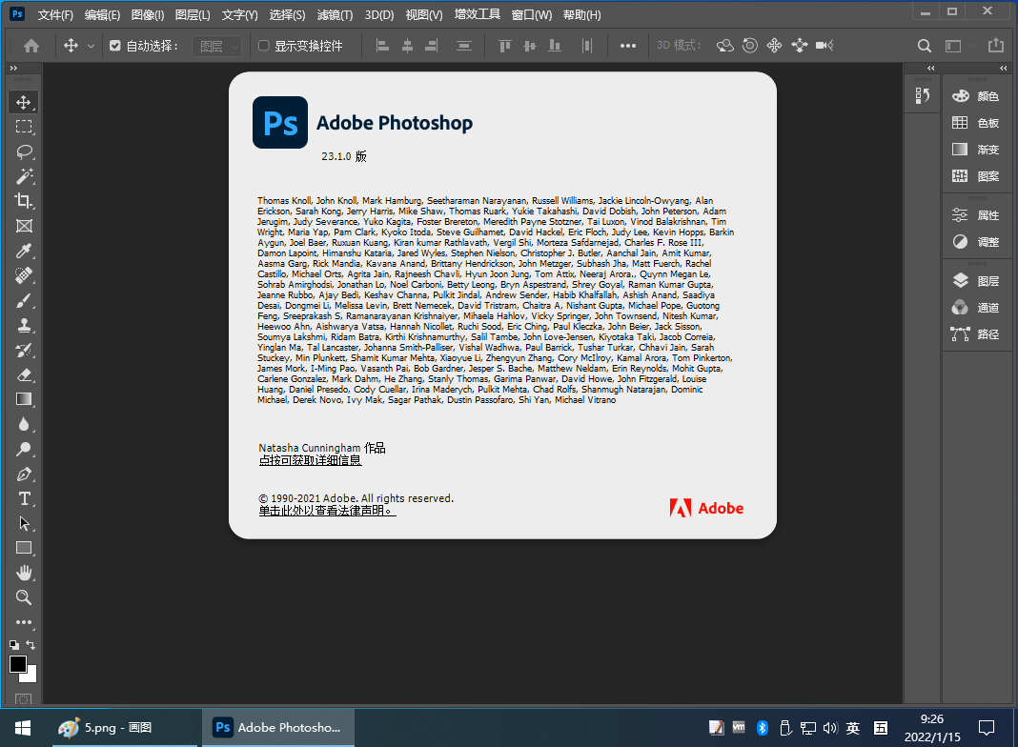Open the 文件(F) menu
This screenshot has height=747, width=1018.
coord(55,15)
